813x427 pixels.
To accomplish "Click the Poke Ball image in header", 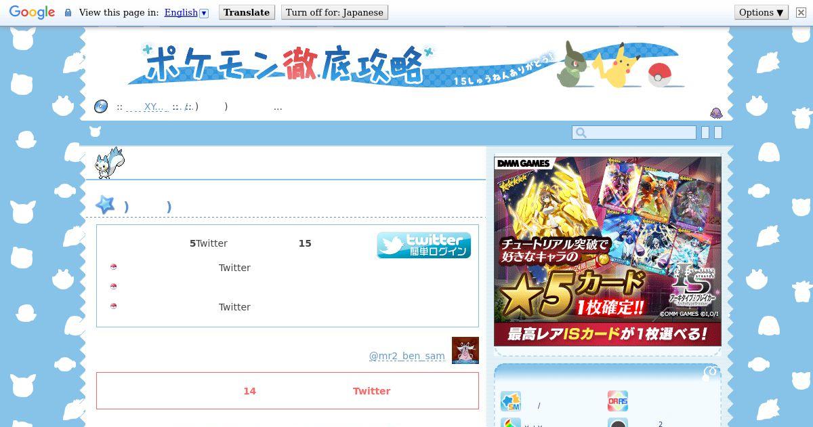I will [x=659, y=75].
